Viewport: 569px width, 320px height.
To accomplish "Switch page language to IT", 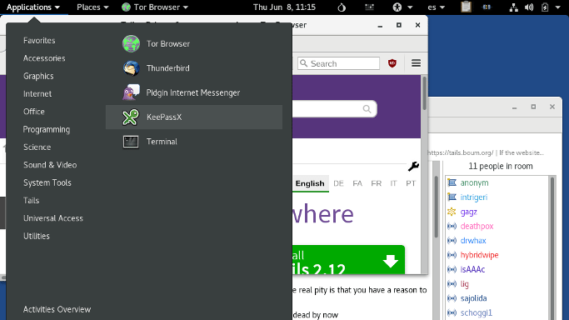I will click(394, 183).
